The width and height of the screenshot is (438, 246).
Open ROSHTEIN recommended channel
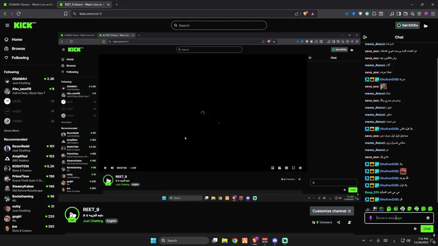point(29,168)
